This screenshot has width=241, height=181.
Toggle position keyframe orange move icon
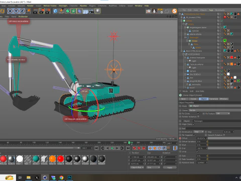pyautogui.click(x=150, y=148)
